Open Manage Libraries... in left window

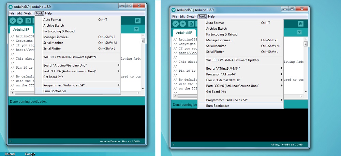click(x=78, y=37)
